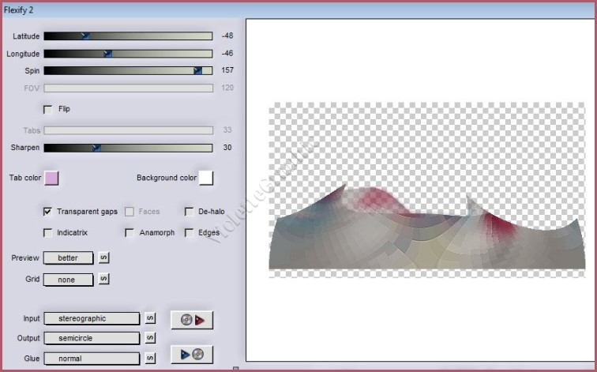Click the small S button beside Preview

coord(103,257)
